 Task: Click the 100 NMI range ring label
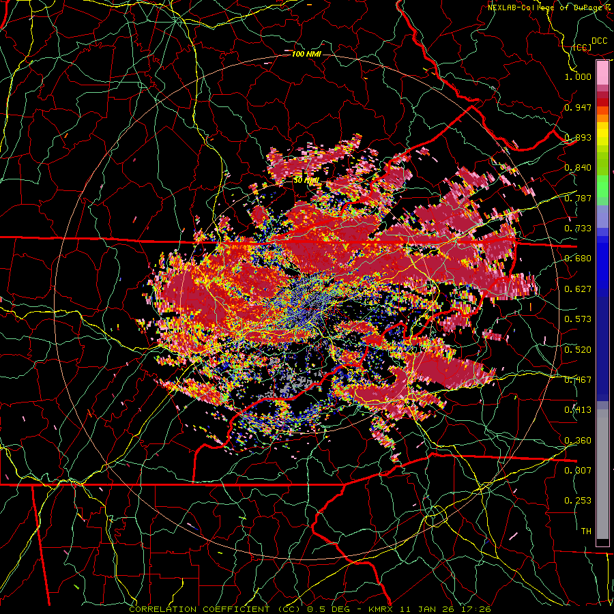tap(306, 54)
